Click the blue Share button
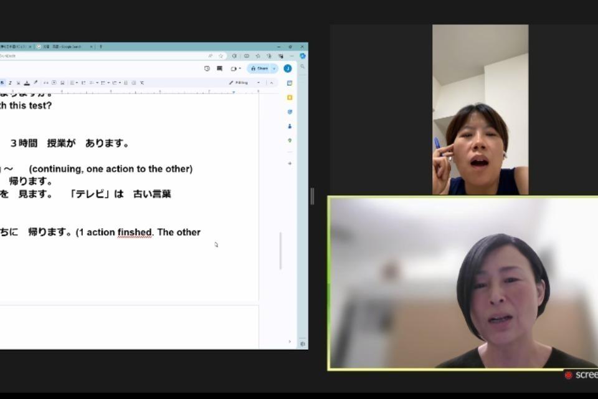The width and height of the screenshot is (598, 399). click(x=259, y=69)
